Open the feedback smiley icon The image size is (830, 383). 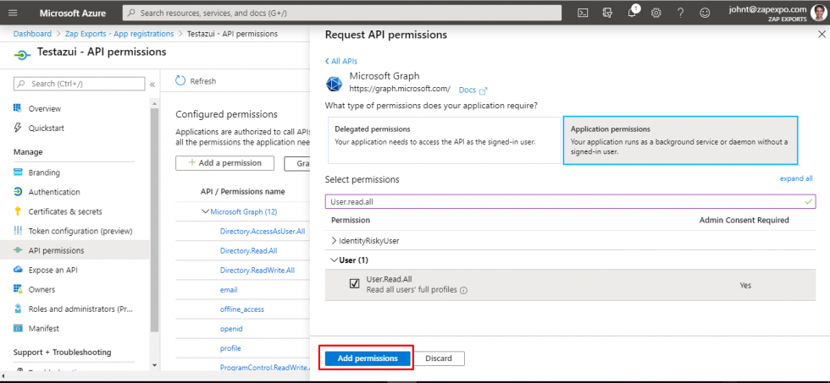[x=705, y=14]
